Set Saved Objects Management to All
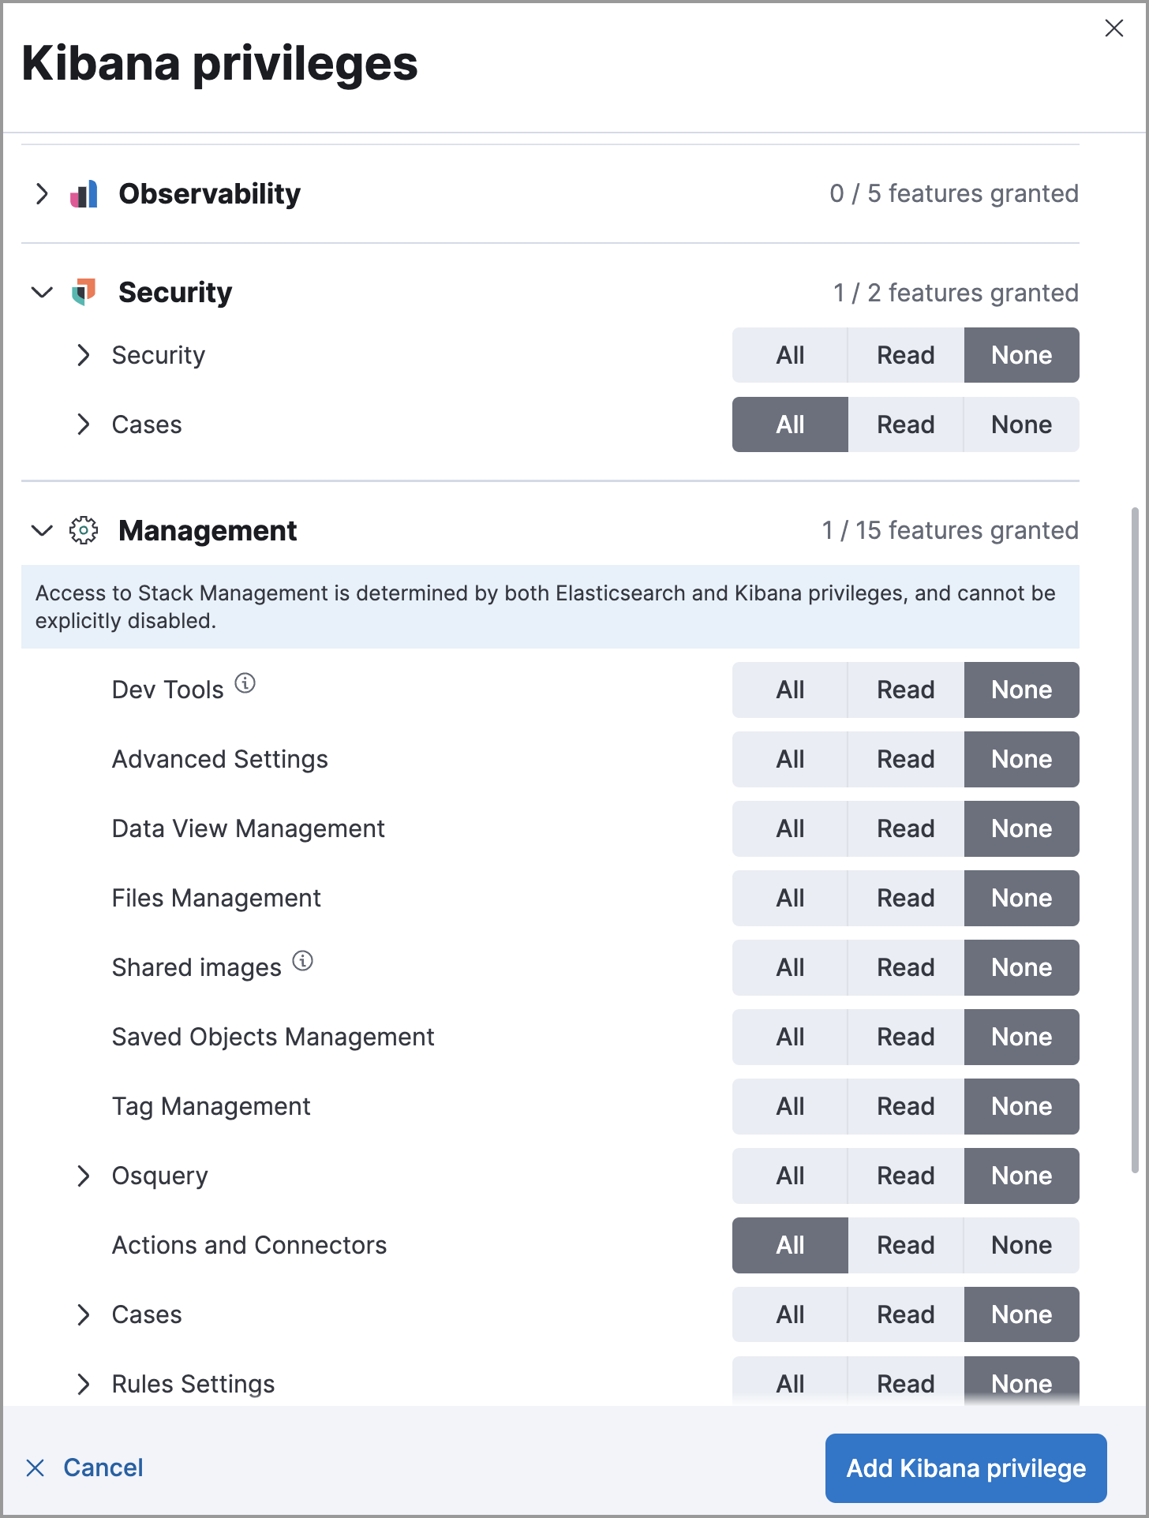 (x=790, y=1037)
